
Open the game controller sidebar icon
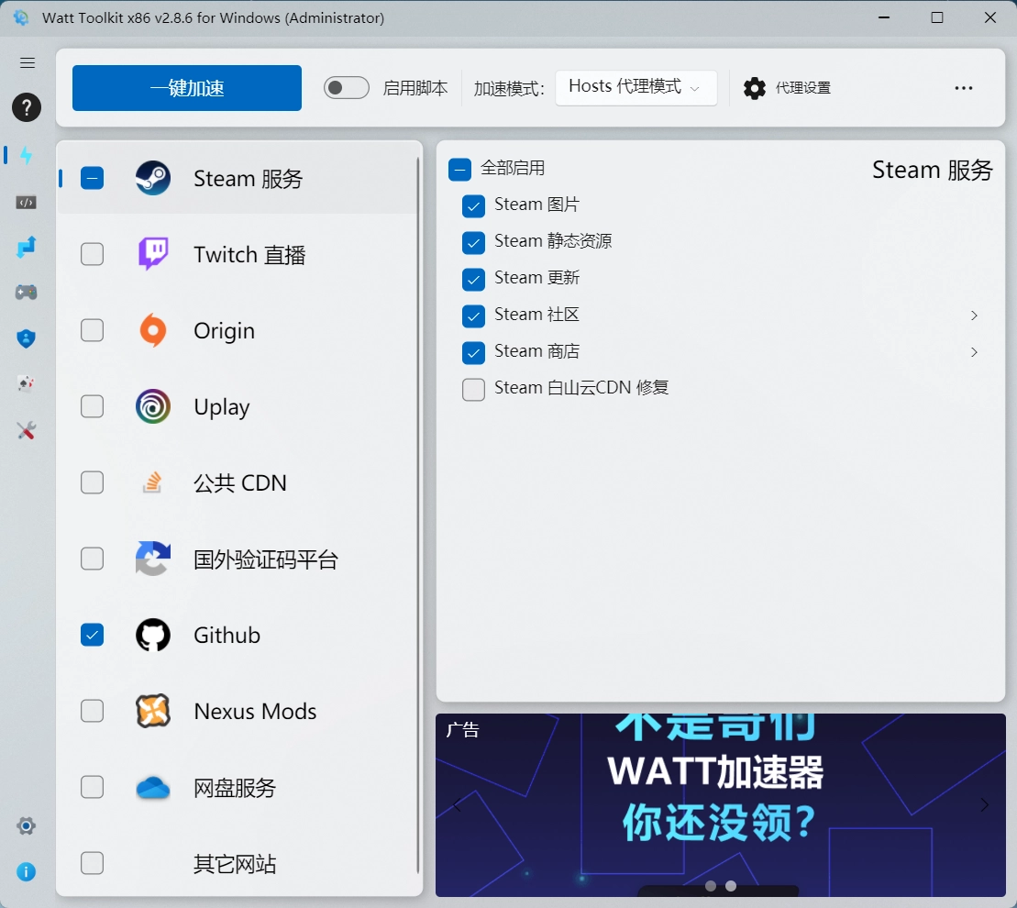click(26, 293)
